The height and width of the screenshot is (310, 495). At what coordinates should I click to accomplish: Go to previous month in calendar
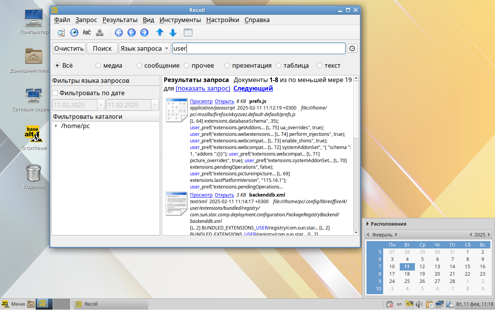coord(368,235)
